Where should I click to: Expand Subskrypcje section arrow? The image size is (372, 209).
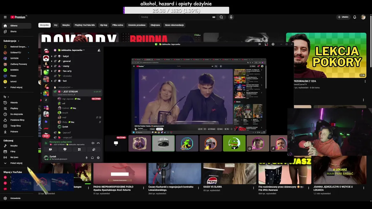tap(19, 41)
